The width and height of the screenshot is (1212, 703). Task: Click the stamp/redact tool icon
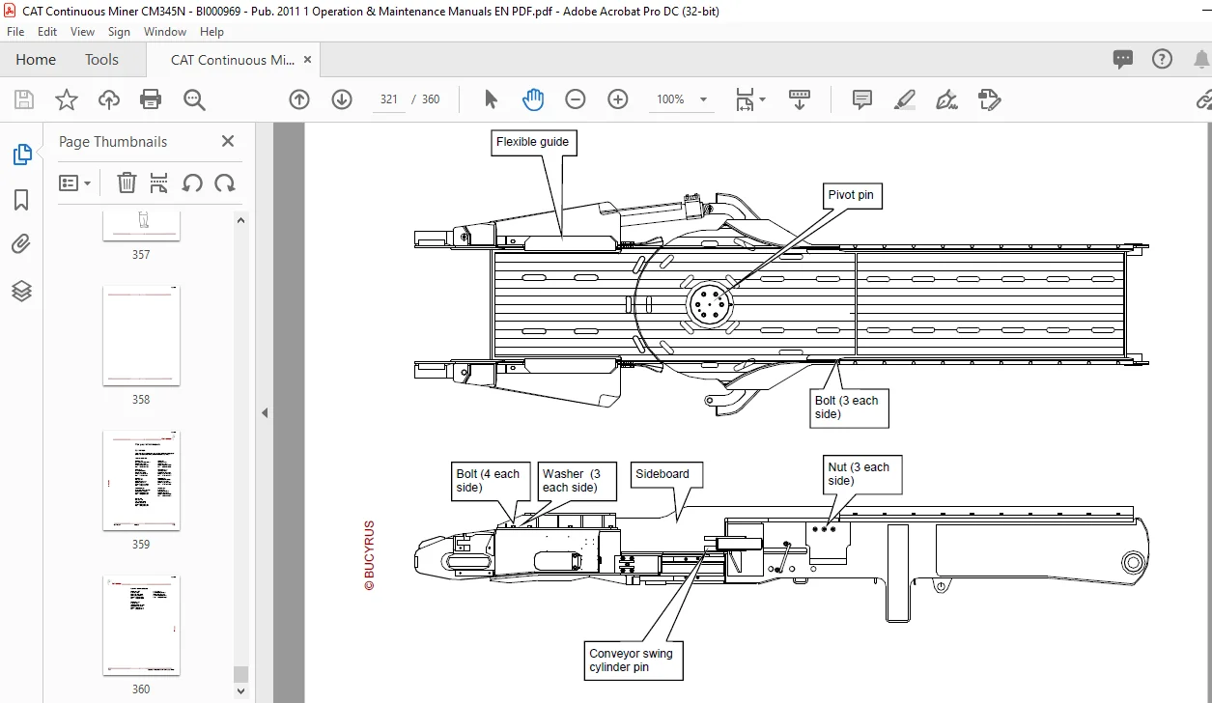coord(989,99)
